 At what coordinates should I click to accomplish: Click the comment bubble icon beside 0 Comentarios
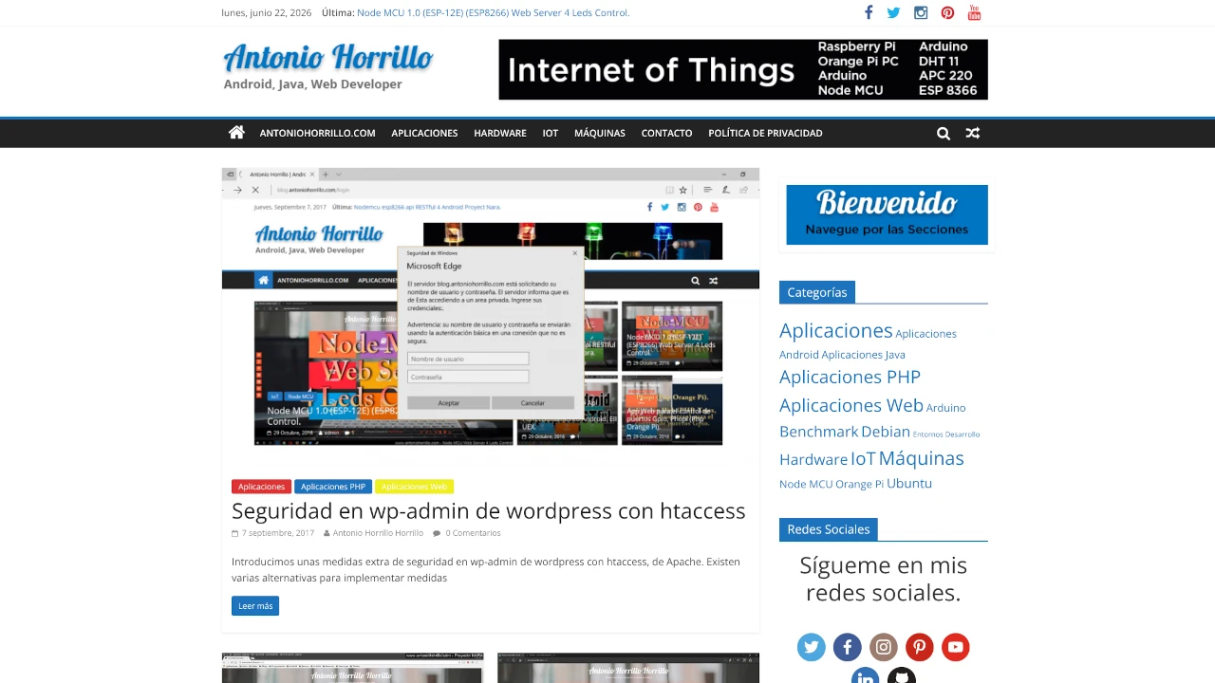click(437, 533)
